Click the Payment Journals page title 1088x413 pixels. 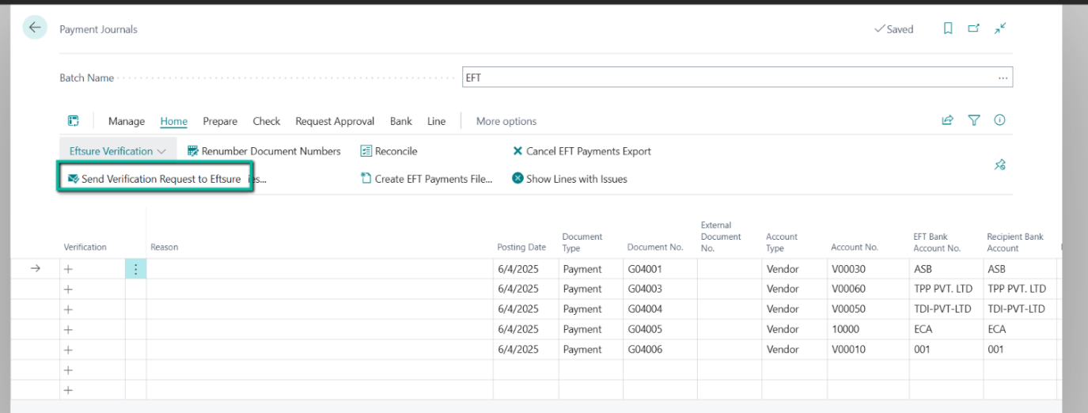(98, 29)
